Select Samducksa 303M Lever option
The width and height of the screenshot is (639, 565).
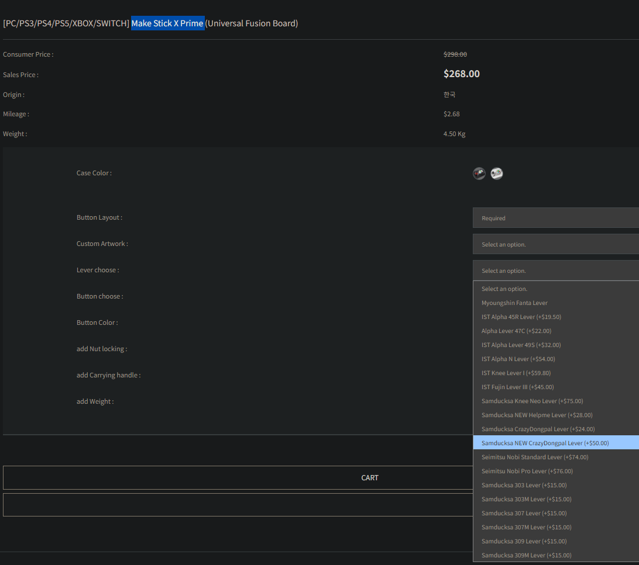click(x=526, y=499)
